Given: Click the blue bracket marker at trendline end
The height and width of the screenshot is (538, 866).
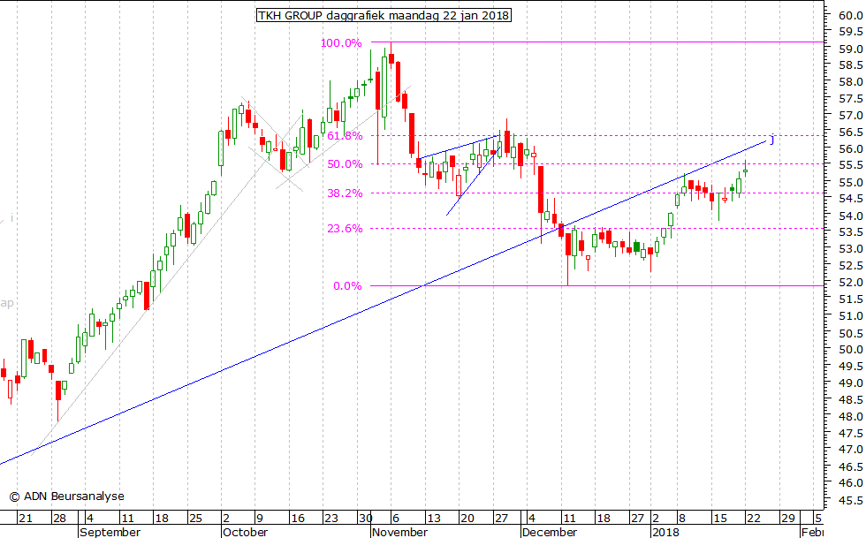Looking at the screenshot, I should 771,140.
